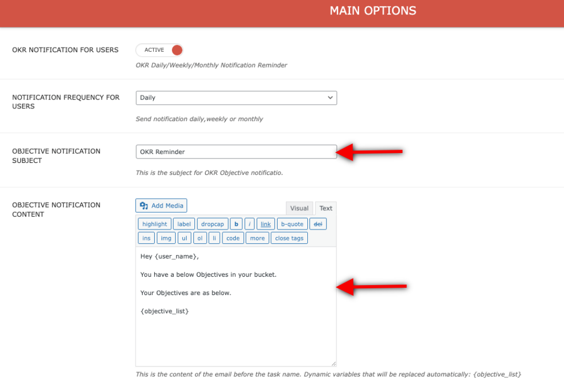
Task: Insert a link using the link button
Action: [265, 224]
